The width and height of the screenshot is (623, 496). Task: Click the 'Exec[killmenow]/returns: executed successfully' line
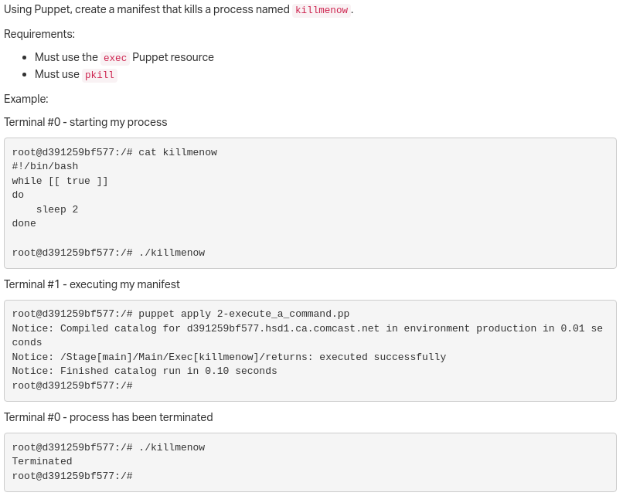(229, 357)
